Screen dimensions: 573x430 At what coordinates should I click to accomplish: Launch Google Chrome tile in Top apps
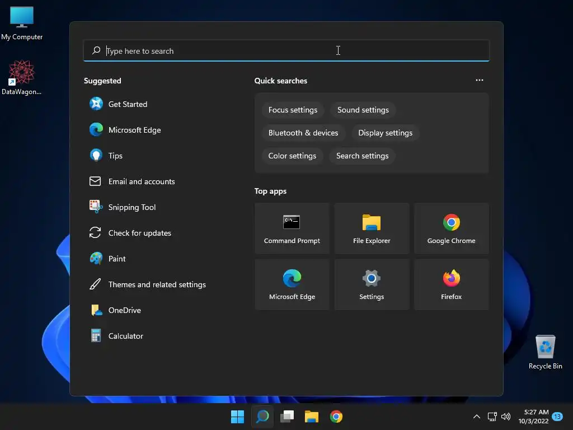(x=452, y=228)
